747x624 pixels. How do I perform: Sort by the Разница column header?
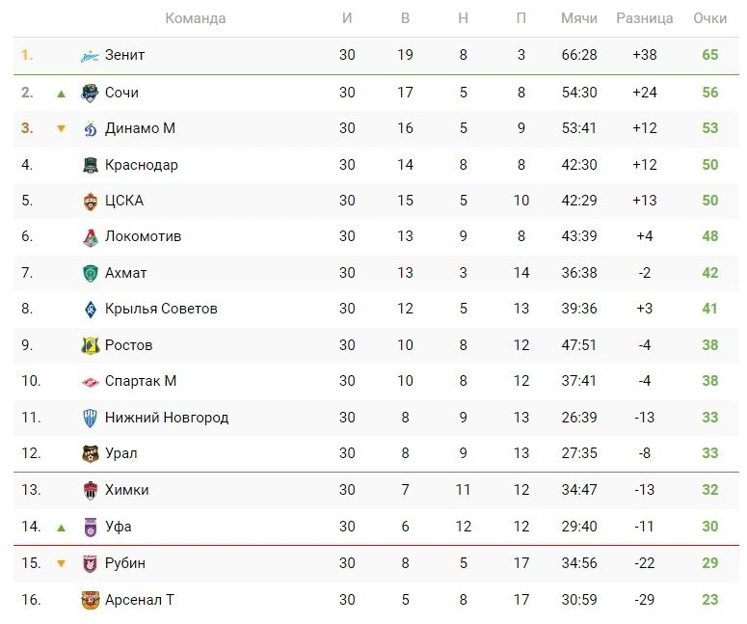tap(644, 18)
